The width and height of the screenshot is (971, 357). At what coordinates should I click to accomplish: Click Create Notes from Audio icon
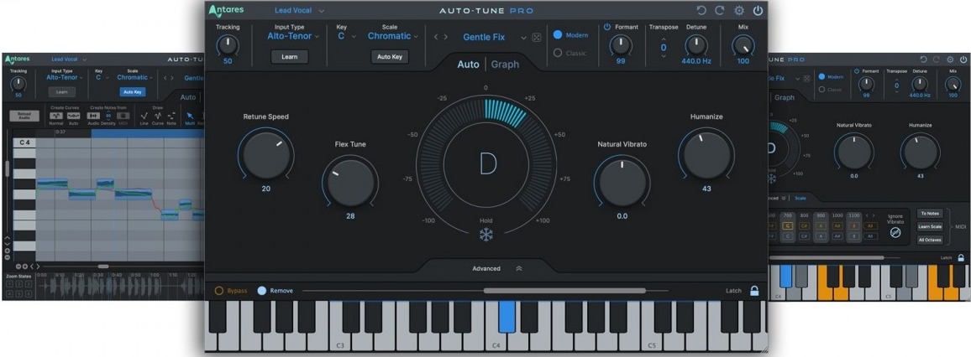[93, 116]
